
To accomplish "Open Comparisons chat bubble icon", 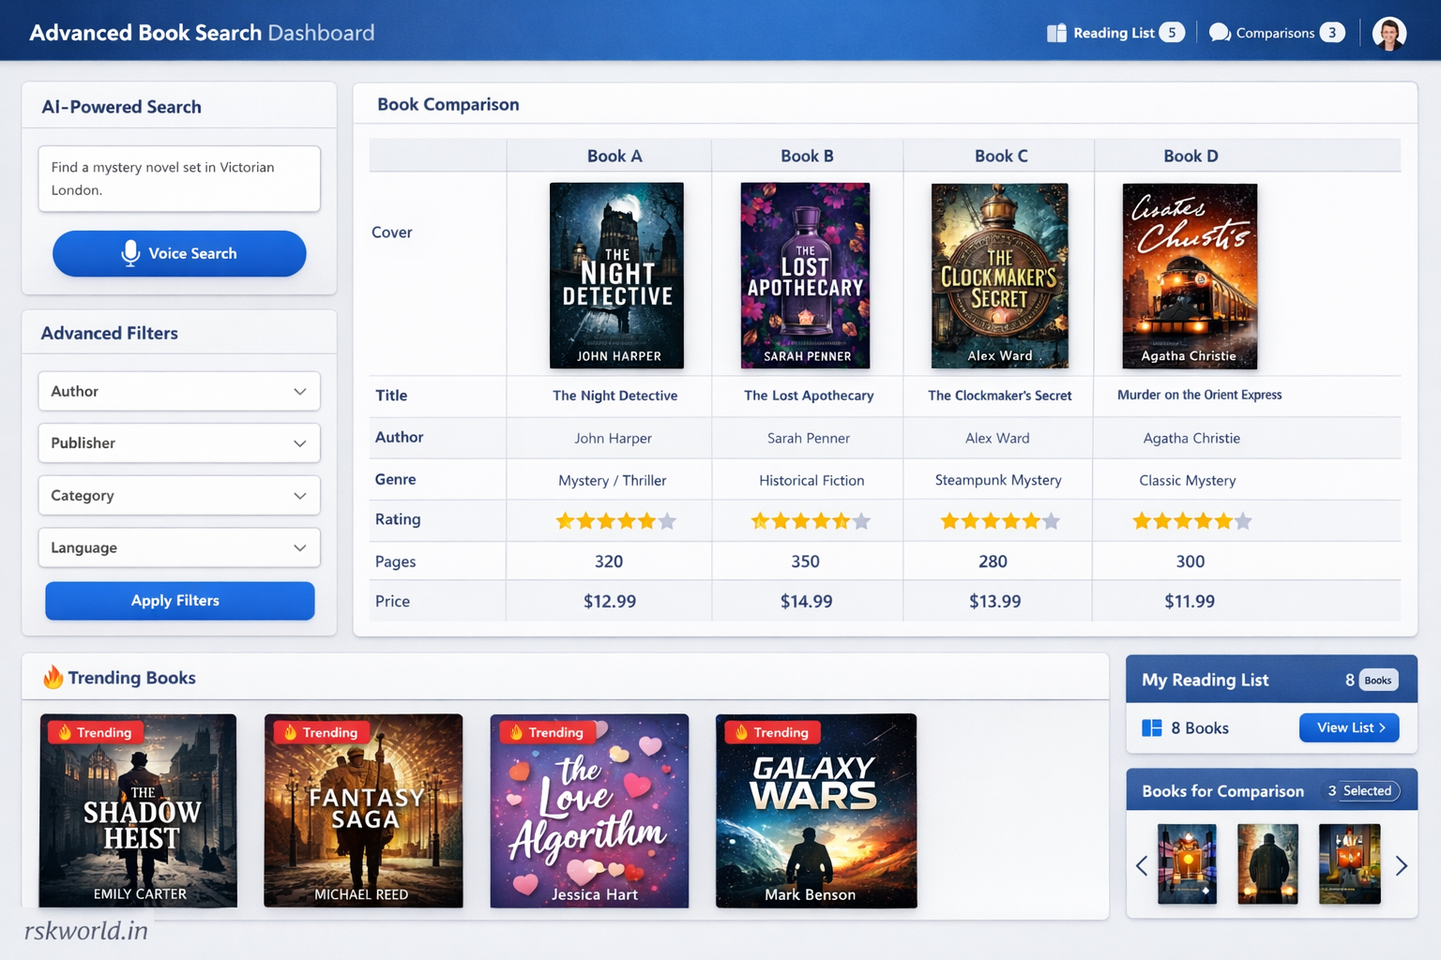I will [1220, 33].
